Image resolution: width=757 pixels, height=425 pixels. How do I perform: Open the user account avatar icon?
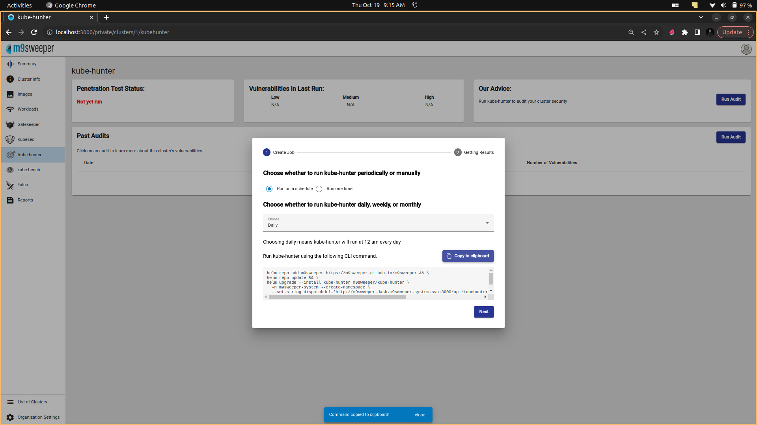[746, 49]
